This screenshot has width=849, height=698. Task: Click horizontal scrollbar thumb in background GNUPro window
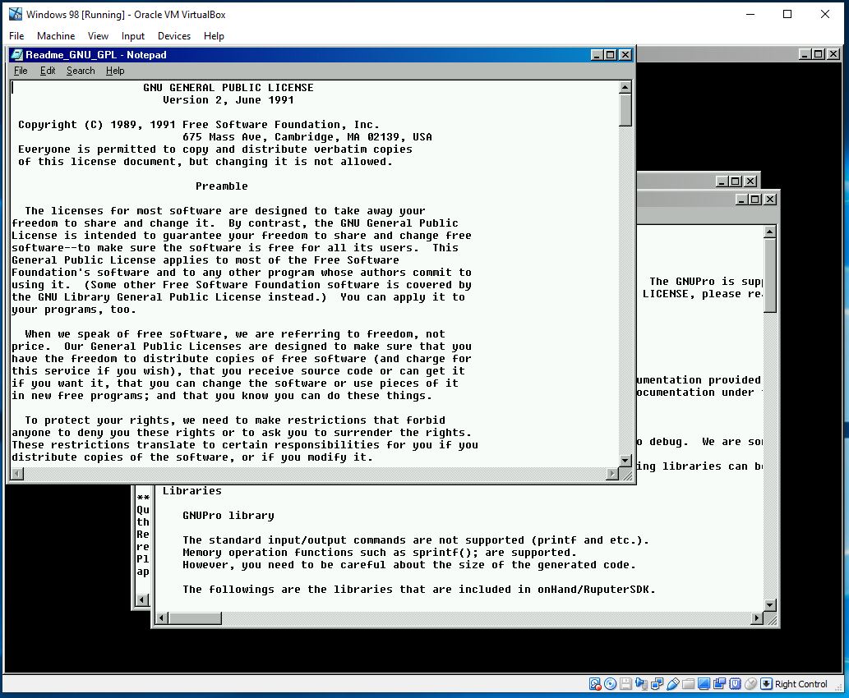pos(195,618)
